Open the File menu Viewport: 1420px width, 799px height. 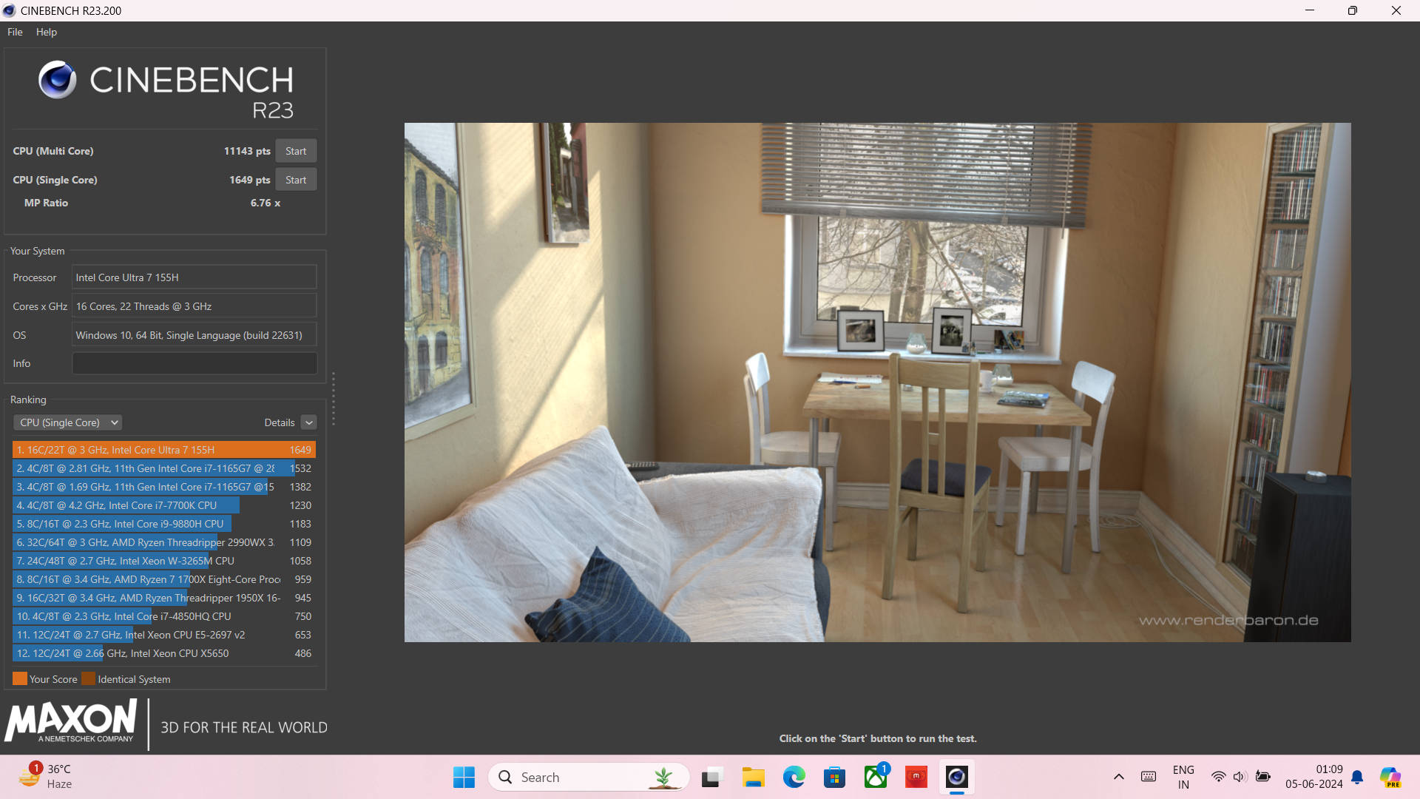point(15,32)
